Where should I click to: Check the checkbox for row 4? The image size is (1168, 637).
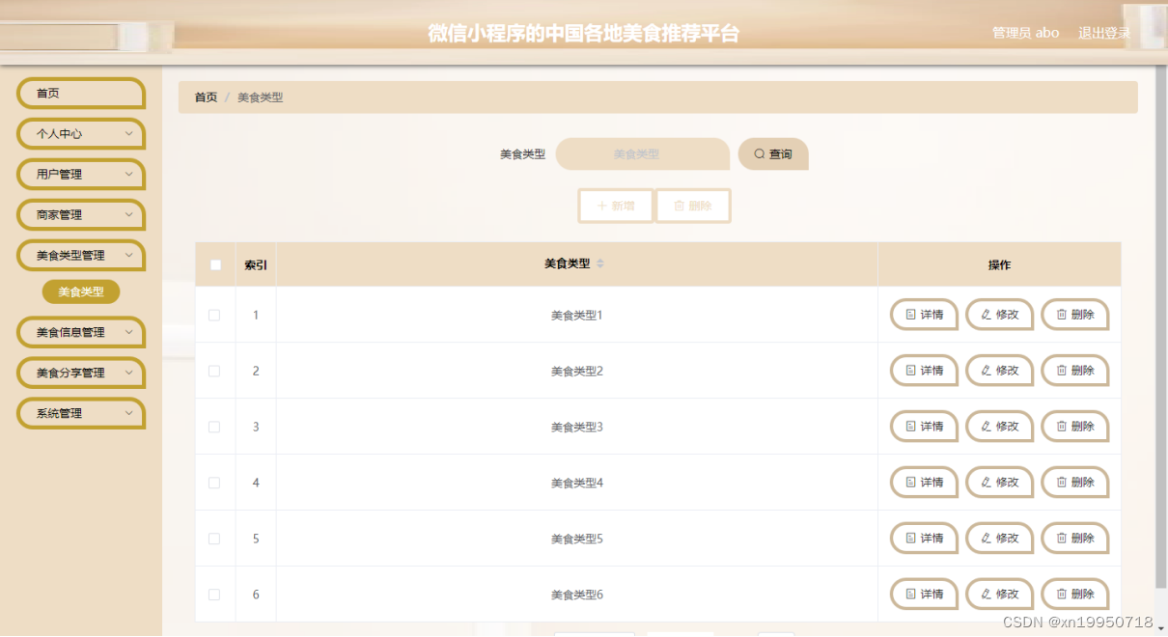tap(214, 483)
